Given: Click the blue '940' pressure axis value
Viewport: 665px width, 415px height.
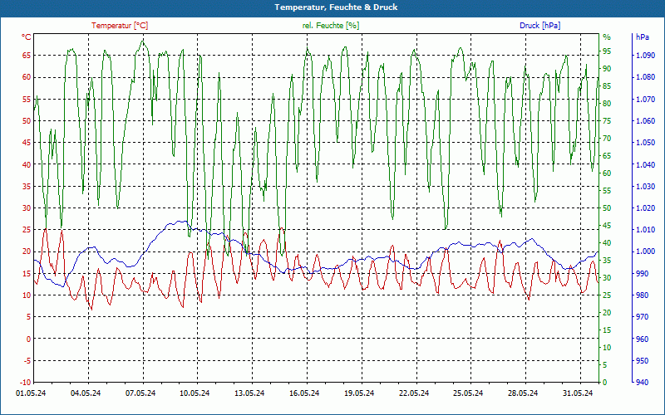Looking at the screenshot, I should tap(643, 383).
